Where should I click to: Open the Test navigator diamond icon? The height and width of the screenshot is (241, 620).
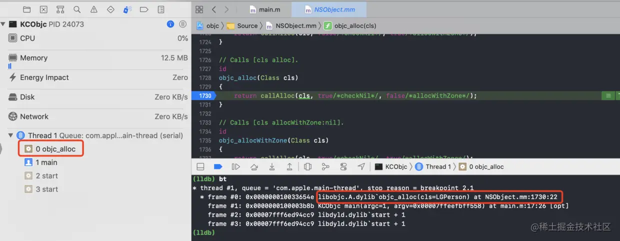(x=110, y=9)
